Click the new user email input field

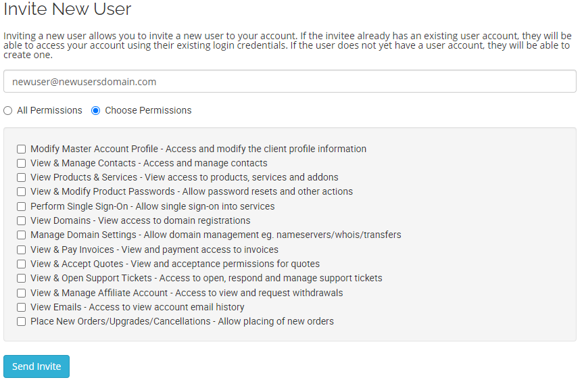click(289, 82)
